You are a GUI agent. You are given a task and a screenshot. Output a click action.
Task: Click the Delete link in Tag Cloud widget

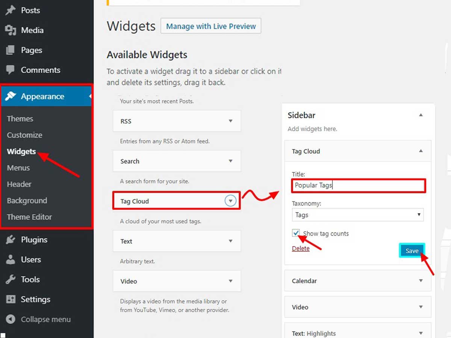click(x=301, y=248)
